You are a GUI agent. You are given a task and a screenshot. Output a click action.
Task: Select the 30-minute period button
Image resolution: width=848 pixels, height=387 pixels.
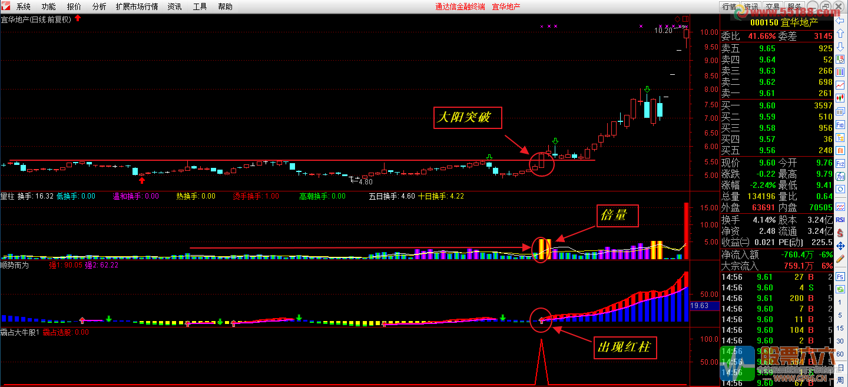click(x=840, y=341)
